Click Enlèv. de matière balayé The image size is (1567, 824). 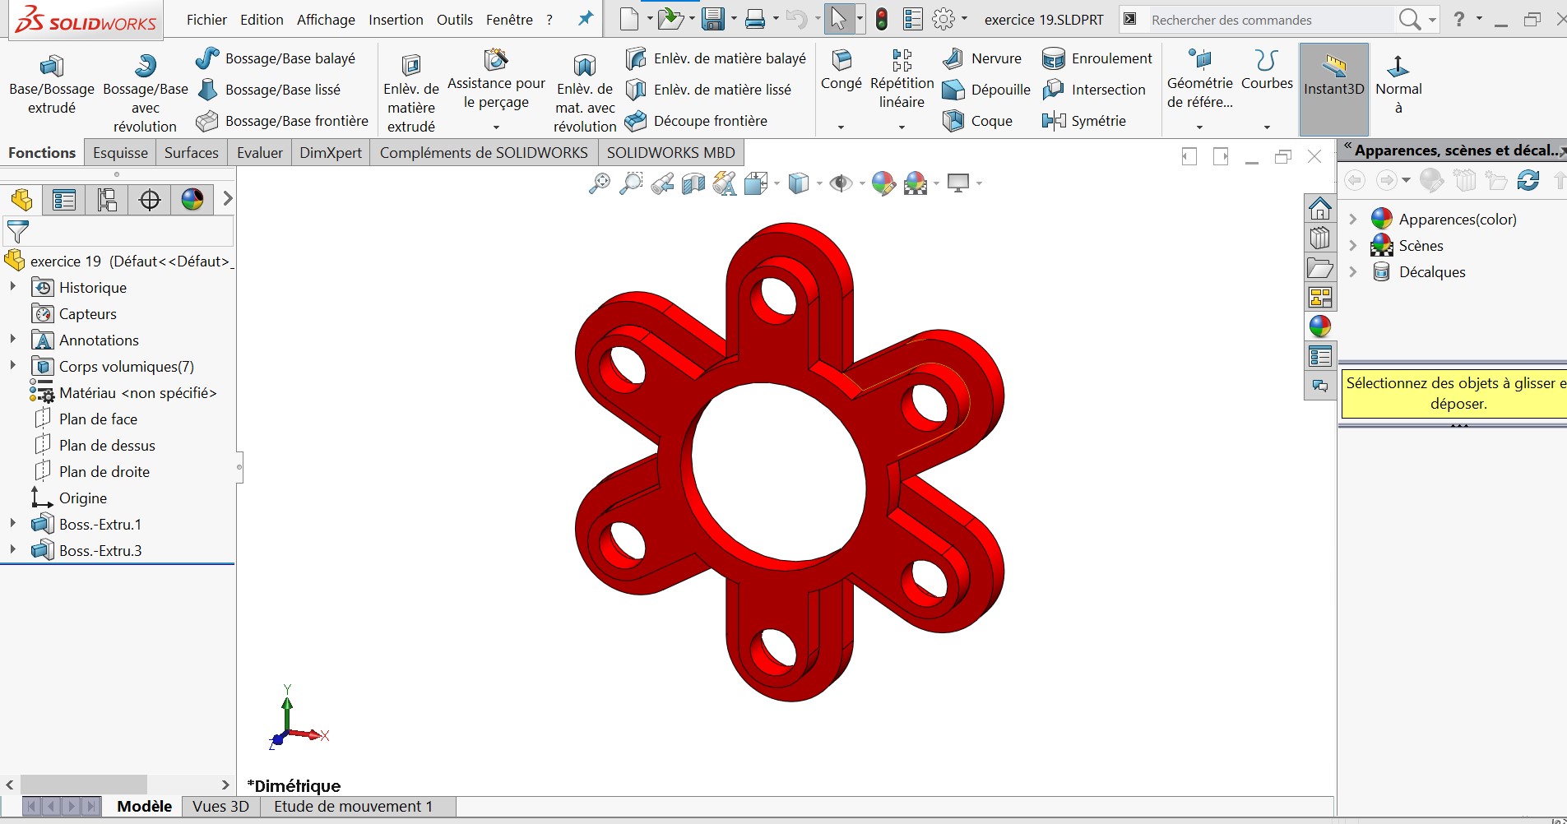coord(716,58)
